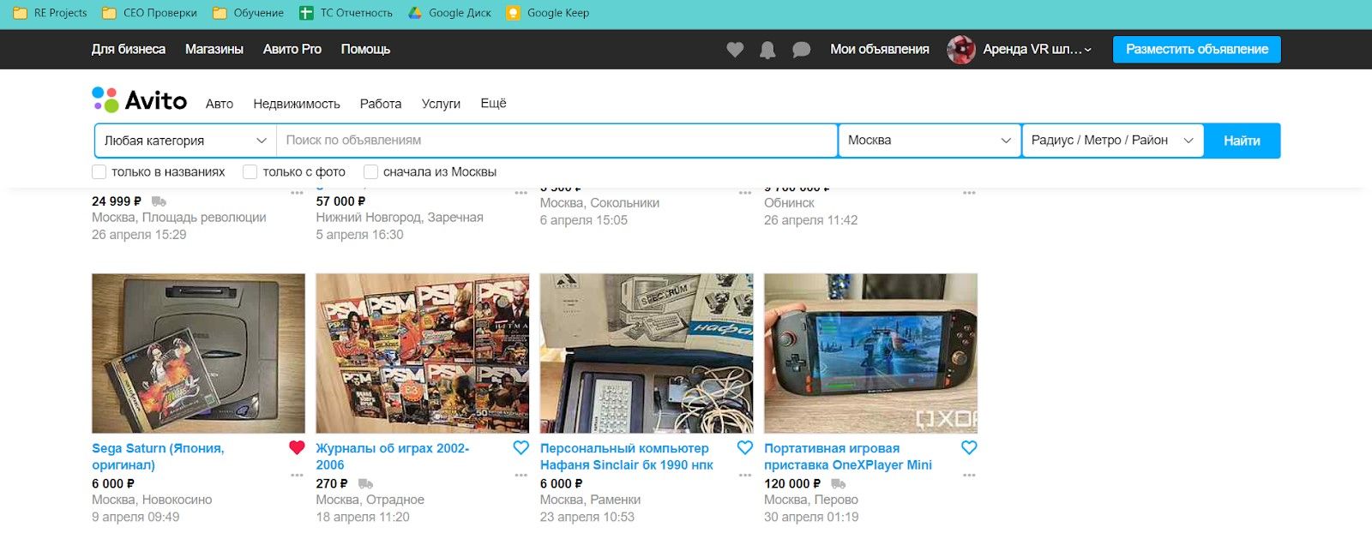Click delivery truck icon beside 270 ₽
The height and width of the screenshot is (551, 1372).
click(365, 484)
